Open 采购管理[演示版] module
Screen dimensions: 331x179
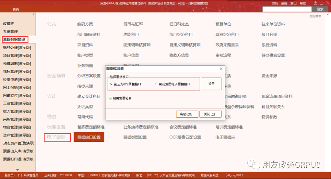click(x=17, y=119)
